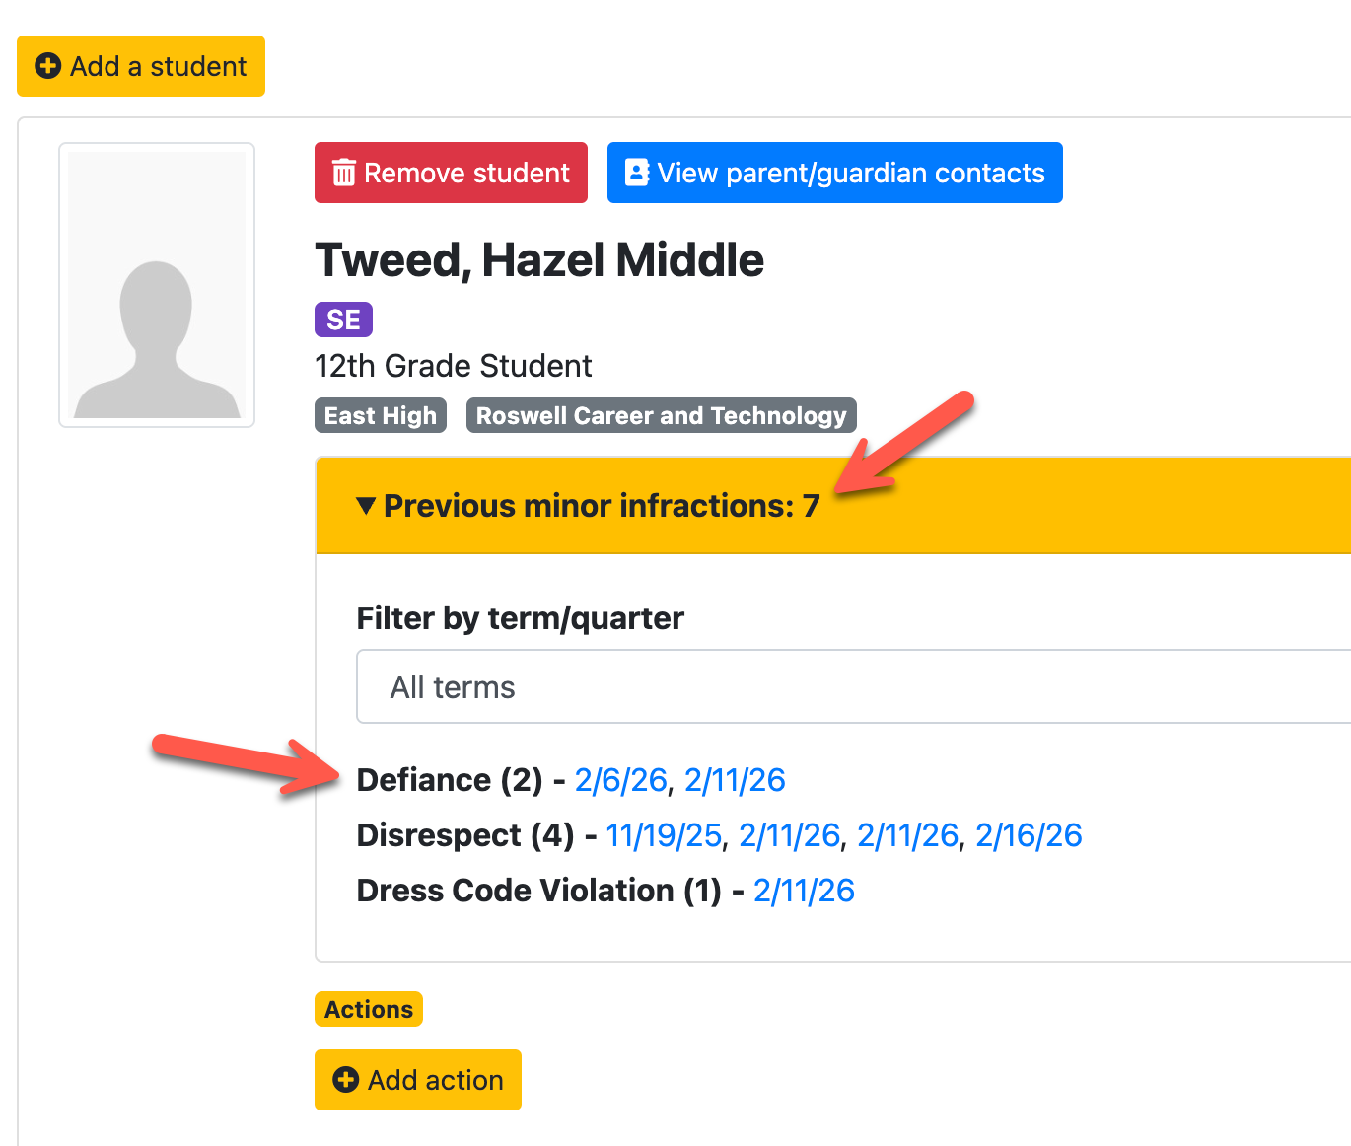
Task: View the Disrespect infraction from 11/19/25
Action: click(663, 835)
